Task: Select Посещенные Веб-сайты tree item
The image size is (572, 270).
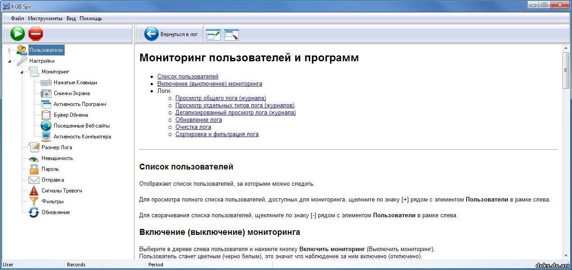Action: click(82, 126)
